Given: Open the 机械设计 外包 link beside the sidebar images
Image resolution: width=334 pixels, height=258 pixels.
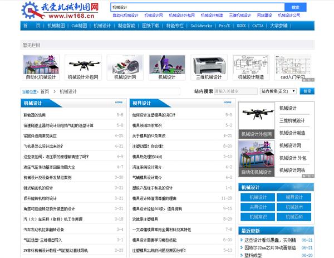Looking at the screenshot, I should click(293, 158).
